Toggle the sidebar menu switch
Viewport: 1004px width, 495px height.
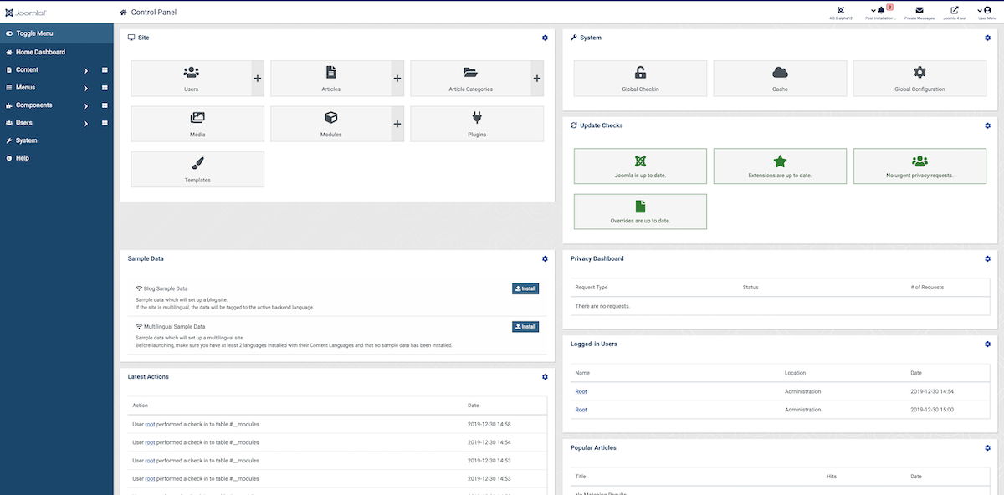point(10,33)
